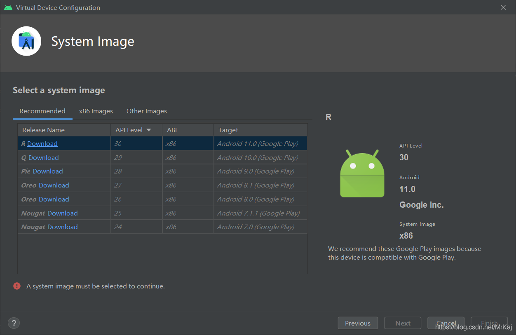The image size is (516, 335).
Task: Switch to the x86 Images tab
Action: pos(96,111)
